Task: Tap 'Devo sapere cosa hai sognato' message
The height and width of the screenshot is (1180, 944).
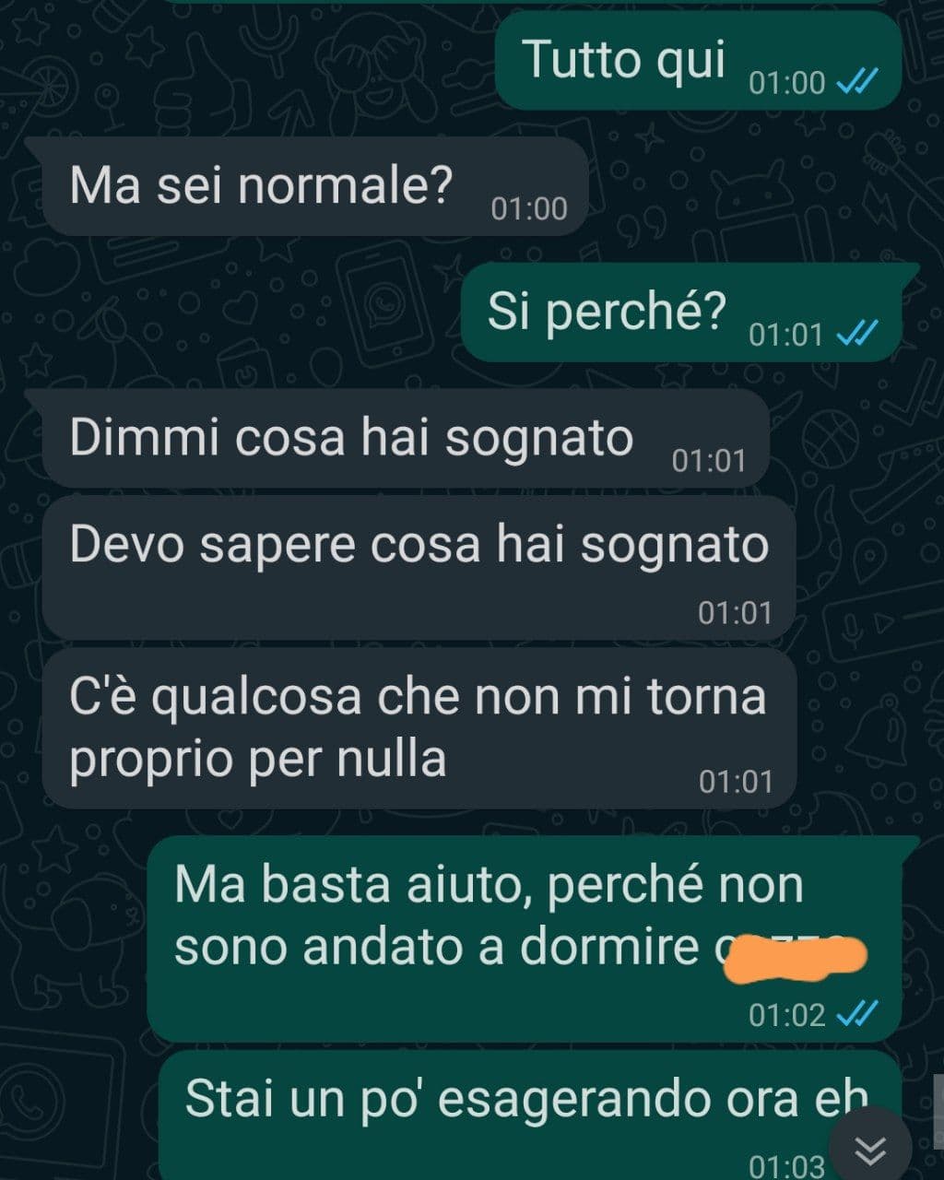Action: [x=419, y=567]
